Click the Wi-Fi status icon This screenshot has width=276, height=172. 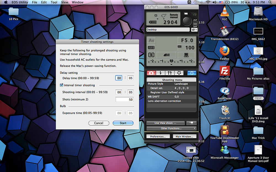click(208, 2)
